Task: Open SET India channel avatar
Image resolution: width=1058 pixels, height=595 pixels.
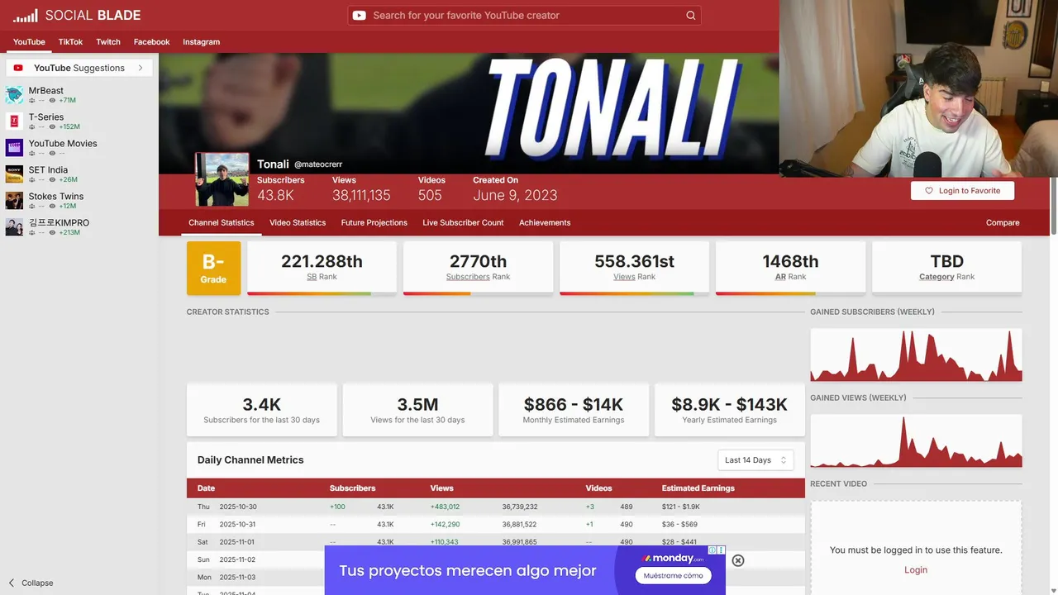Action: pos(14,174)
